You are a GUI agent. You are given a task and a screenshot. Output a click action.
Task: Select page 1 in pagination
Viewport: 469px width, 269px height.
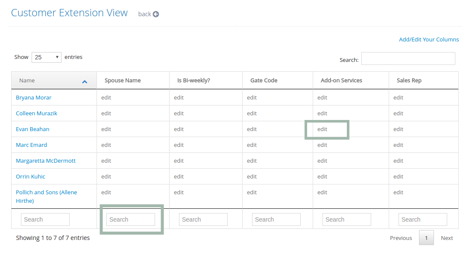(x=426, y=238)
